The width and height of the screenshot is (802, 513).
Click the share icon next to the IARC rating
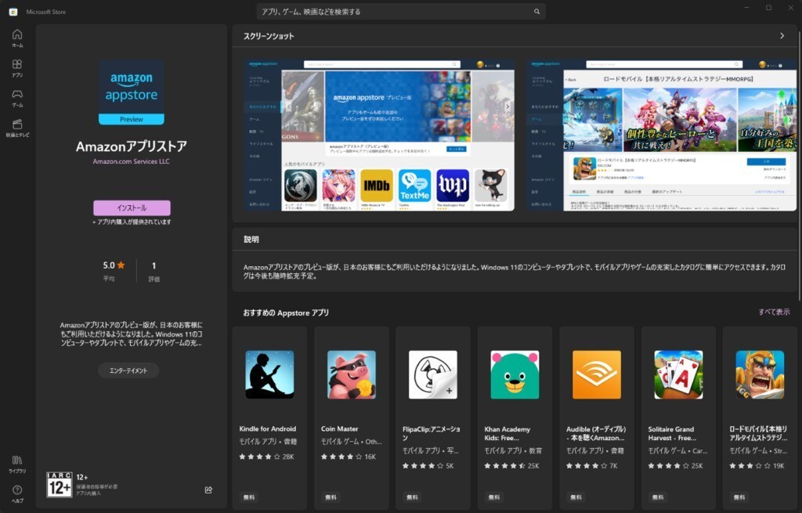pos(208,490)
